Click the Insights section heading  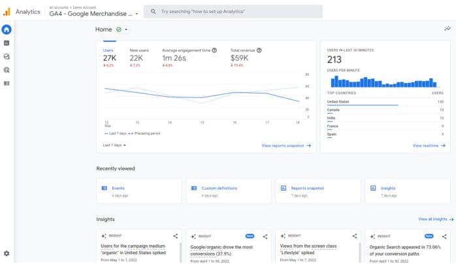click(105, 219)
